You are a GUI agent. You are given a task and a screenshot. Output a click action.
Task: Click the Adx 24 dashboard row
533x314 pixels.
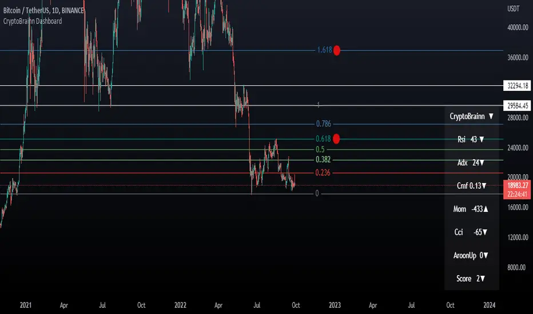[471, 163]
